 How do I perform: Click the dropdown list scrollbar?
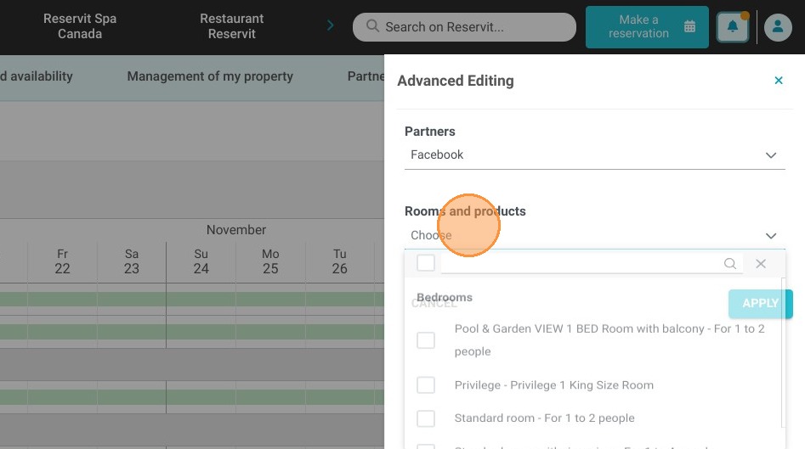(x=783, y=352)
